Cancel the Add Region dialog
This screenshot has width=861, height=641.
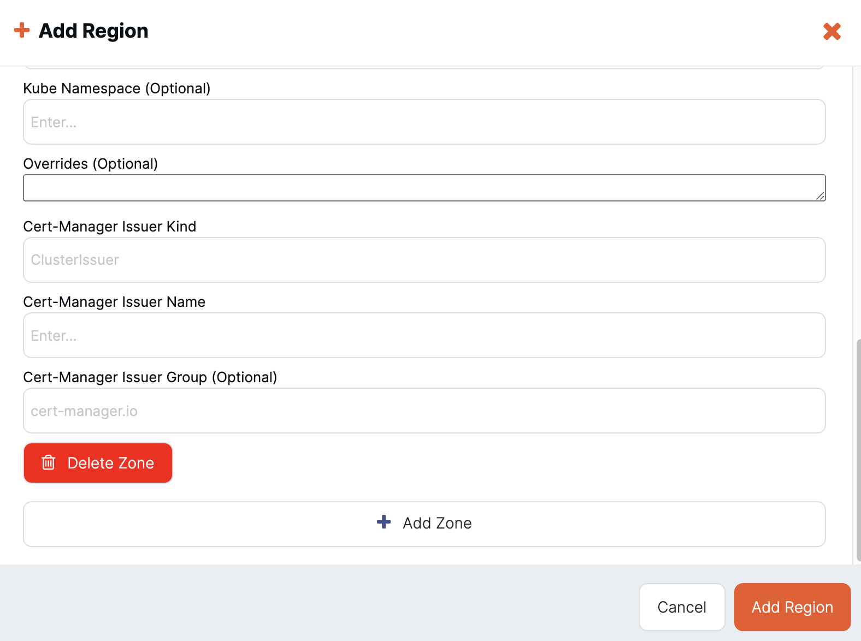681,607
